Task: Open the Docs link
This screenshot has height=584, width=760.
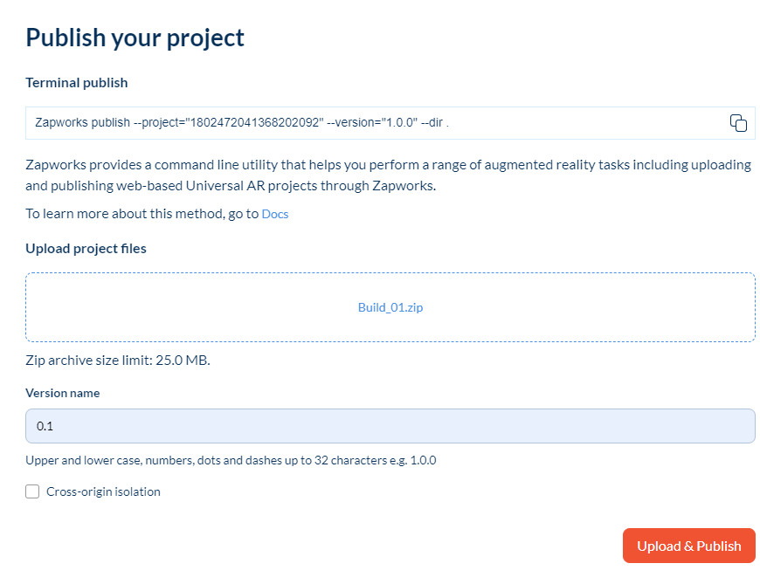Action: pos(275,214)
